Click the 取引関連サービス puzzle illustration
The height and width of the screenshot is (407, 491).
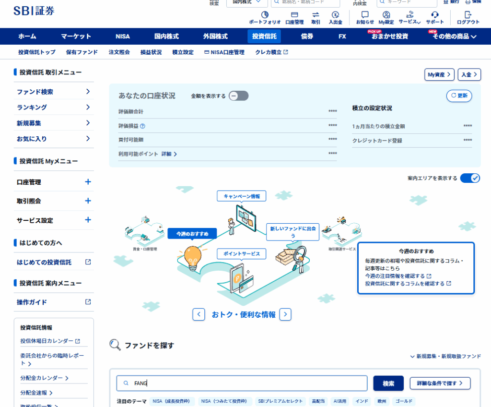341,231
